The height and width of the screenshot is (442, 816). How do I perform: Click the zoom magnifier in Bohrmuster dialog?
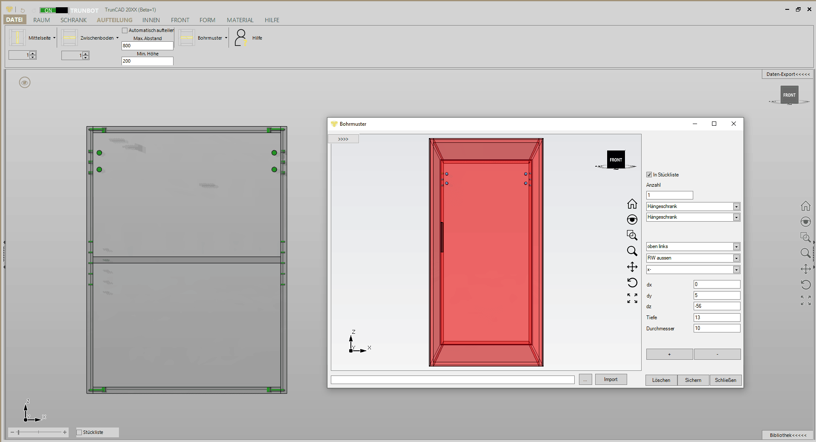pyautogui.click(x=632, y=251)
